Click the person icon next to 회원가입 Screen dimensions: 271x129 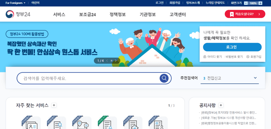click(x=248, y=56)
